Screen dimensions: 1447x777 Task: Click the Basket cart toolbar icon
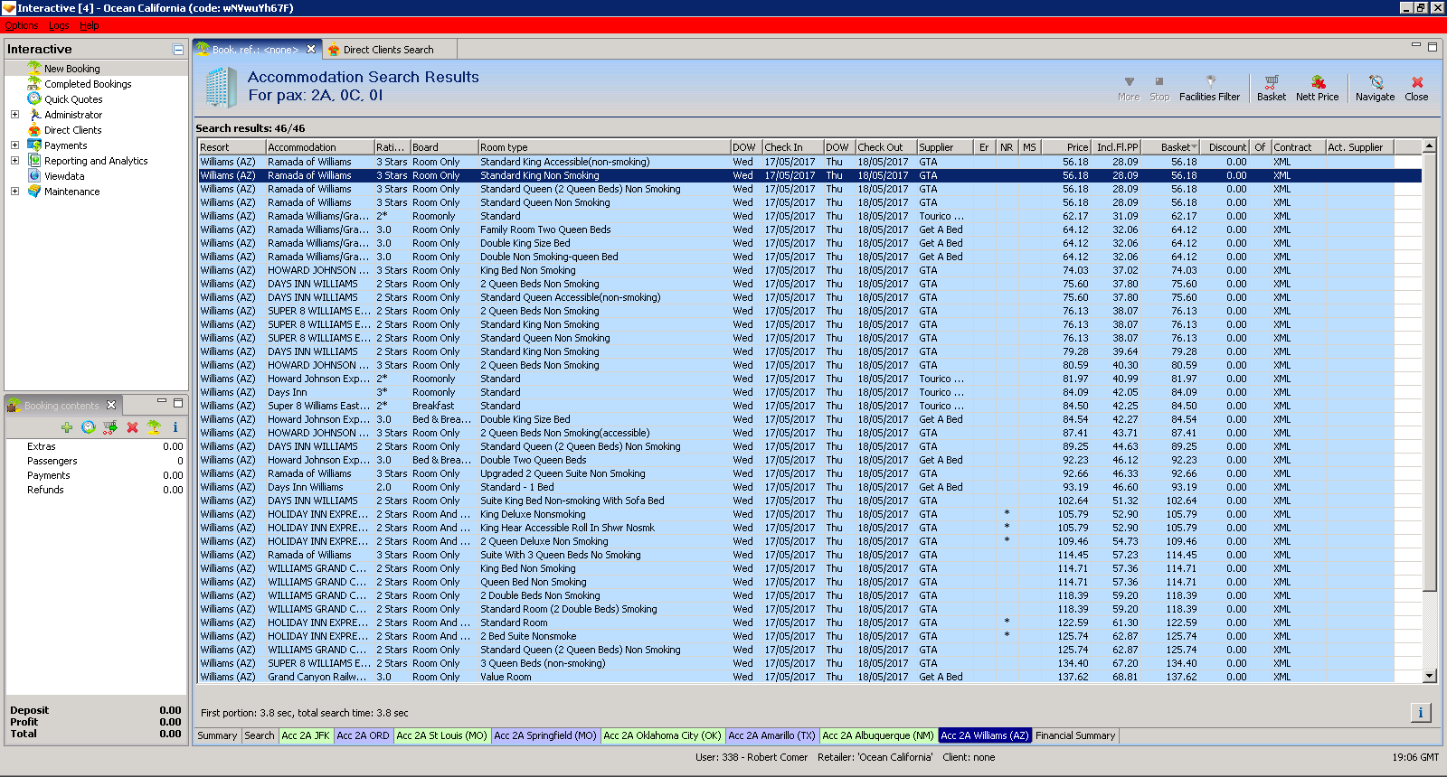(x=1271, y=88)
